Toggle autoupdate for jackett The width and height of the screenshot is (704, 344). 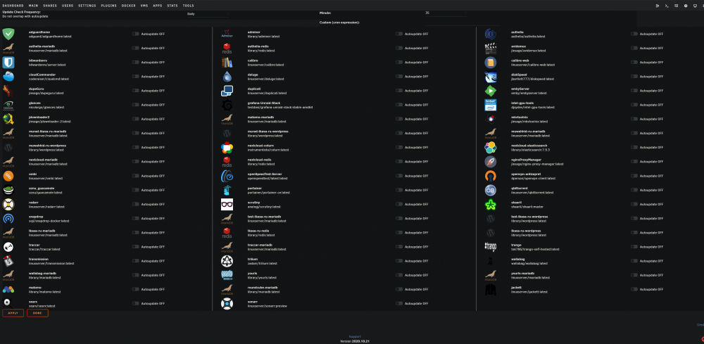pos(634,289)
